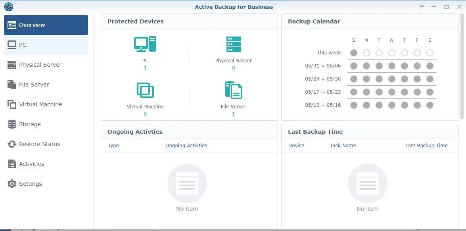Click the PC monitor sidebar icon

point(12,45)
